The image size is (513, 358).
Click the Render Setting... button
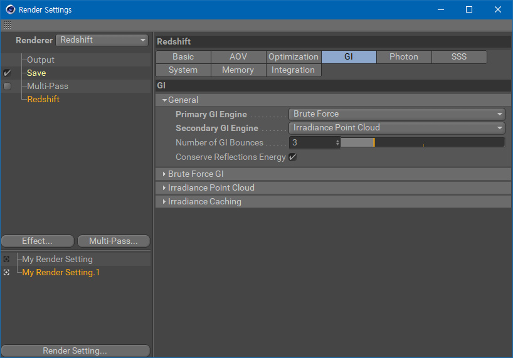pos(76,351)
